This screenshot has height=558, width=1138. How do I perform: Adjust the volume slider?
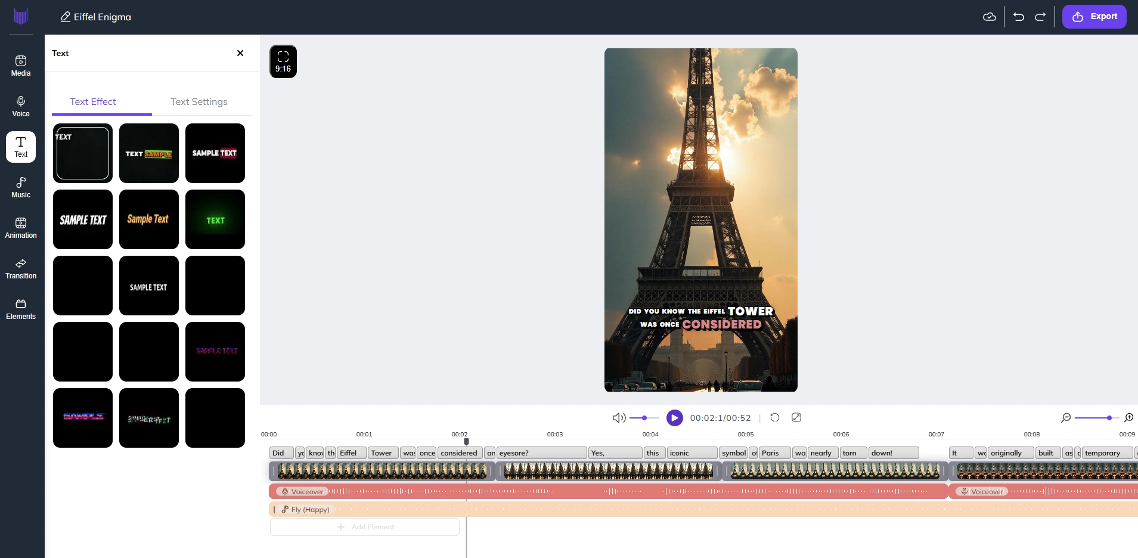pyautogui.click(x=644, y=418)
